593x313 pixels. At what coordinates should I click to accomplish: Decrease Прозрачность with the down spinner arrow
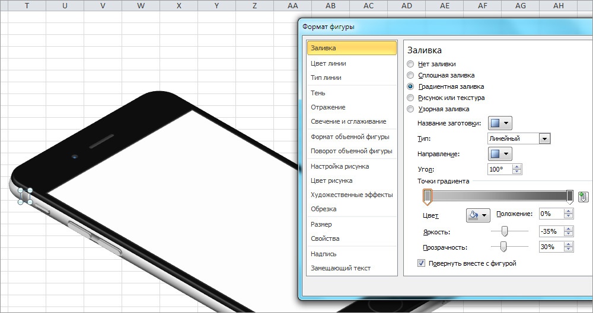click(569, 250)
